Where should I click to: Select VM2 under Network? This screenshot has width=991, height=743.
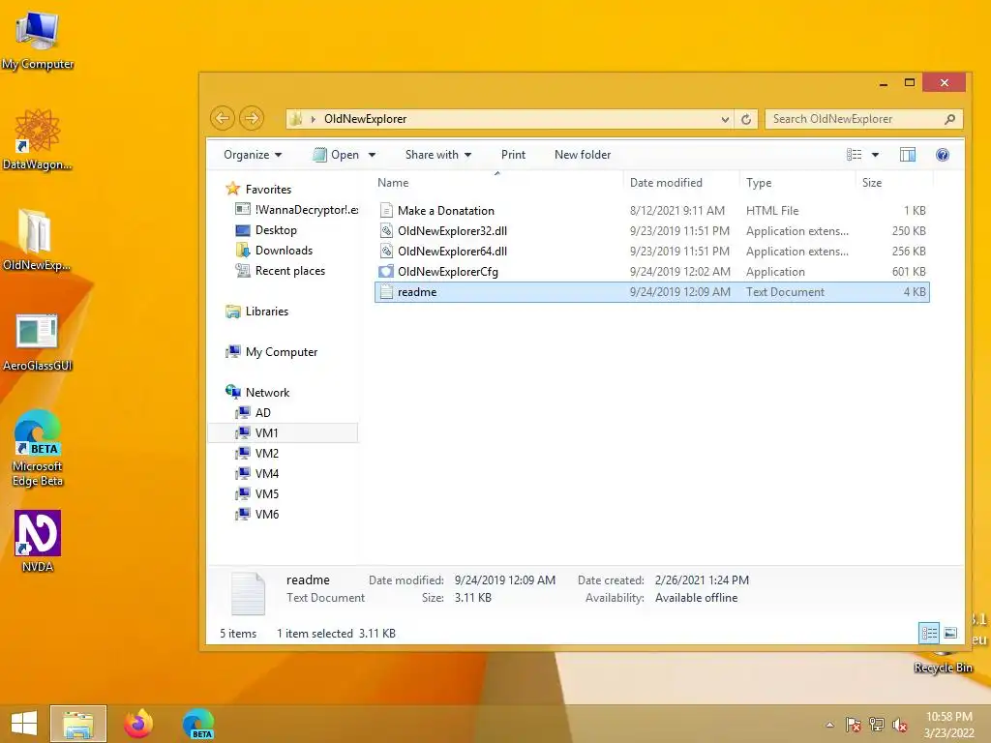tap(257, 453)
